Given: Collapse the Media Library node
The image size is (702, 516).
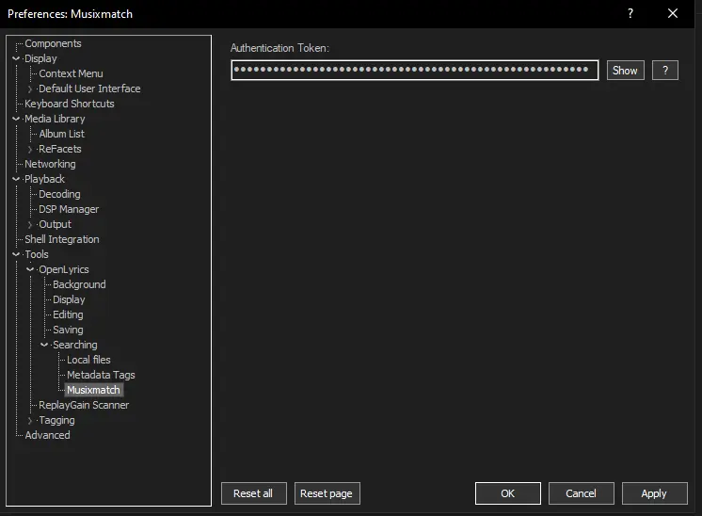Looking at the screenshot, I should click(x=16, y=119).
